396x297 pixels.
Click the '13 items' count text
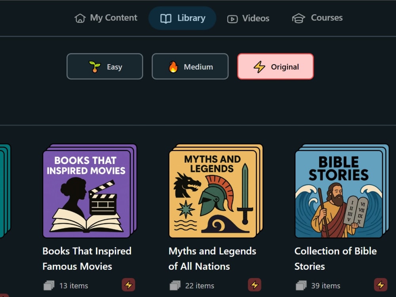pyautogui.click(x=74, y=286)
